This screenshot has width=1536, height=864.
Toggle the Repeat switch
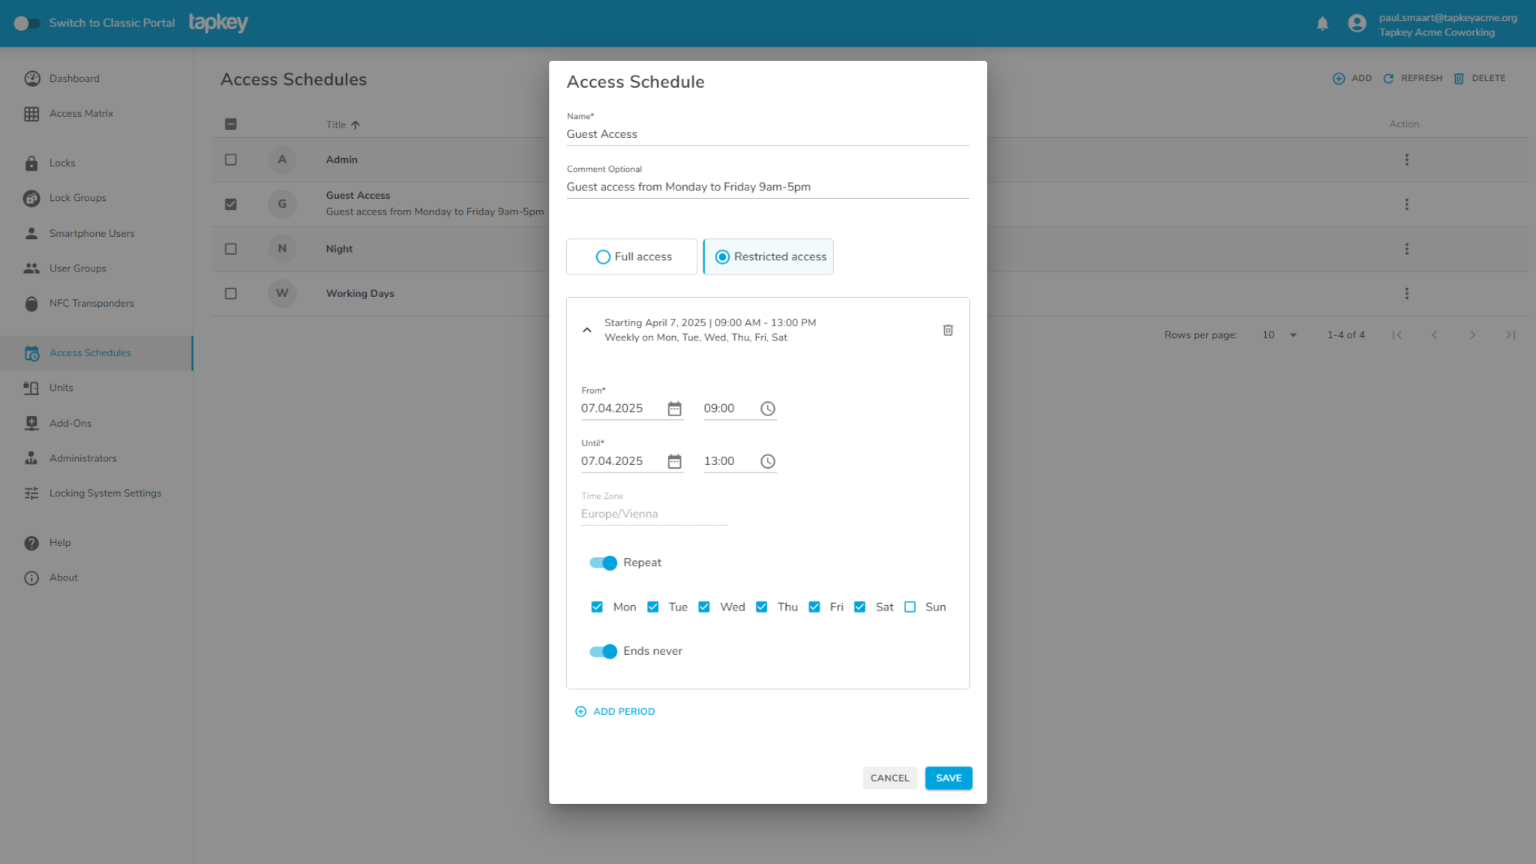tap(603, 563)
